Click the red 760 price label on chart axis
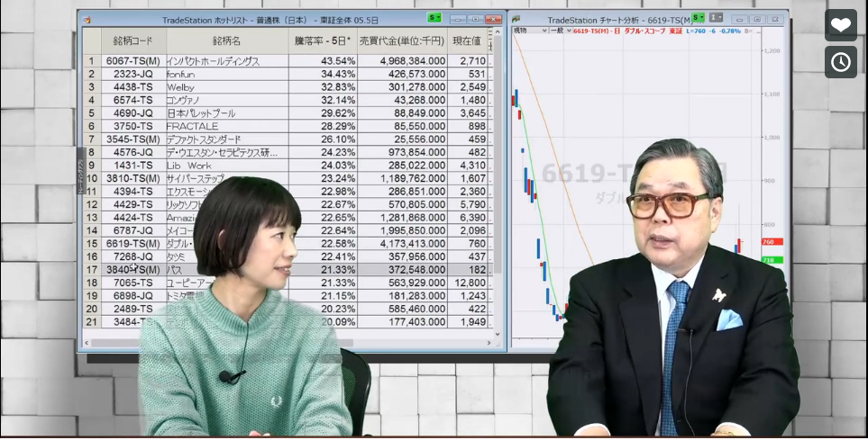Screen dimensions: 868x440 772,242
